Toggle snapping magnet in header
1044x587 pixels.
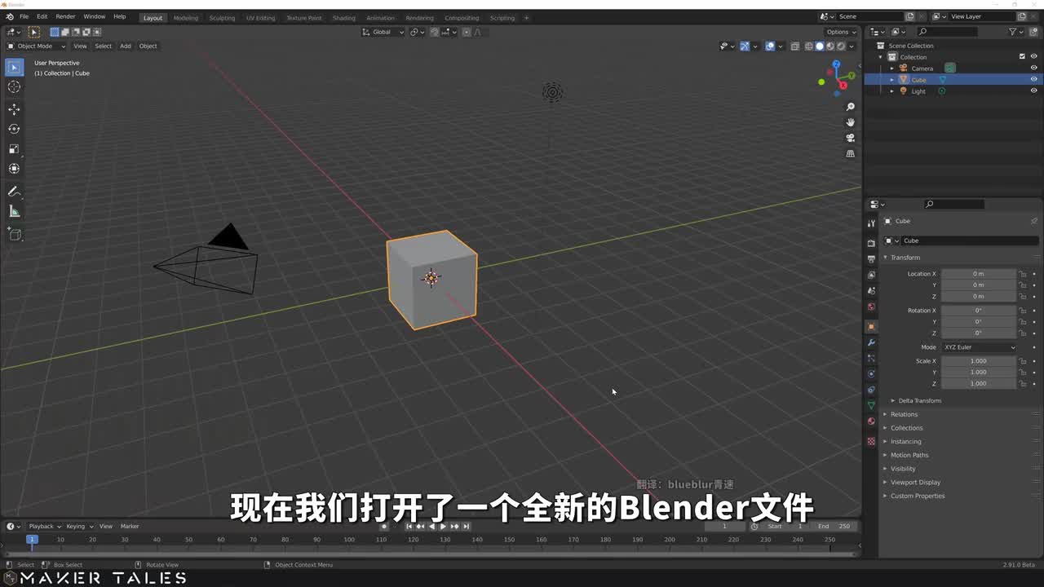435,32
